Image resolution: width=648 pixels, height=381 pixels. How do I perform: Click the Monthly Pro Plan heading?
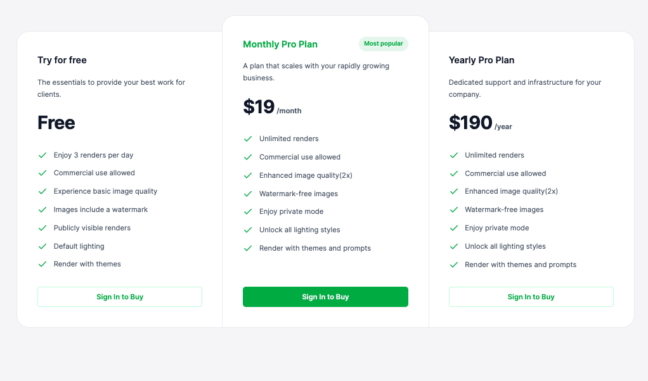280,44
